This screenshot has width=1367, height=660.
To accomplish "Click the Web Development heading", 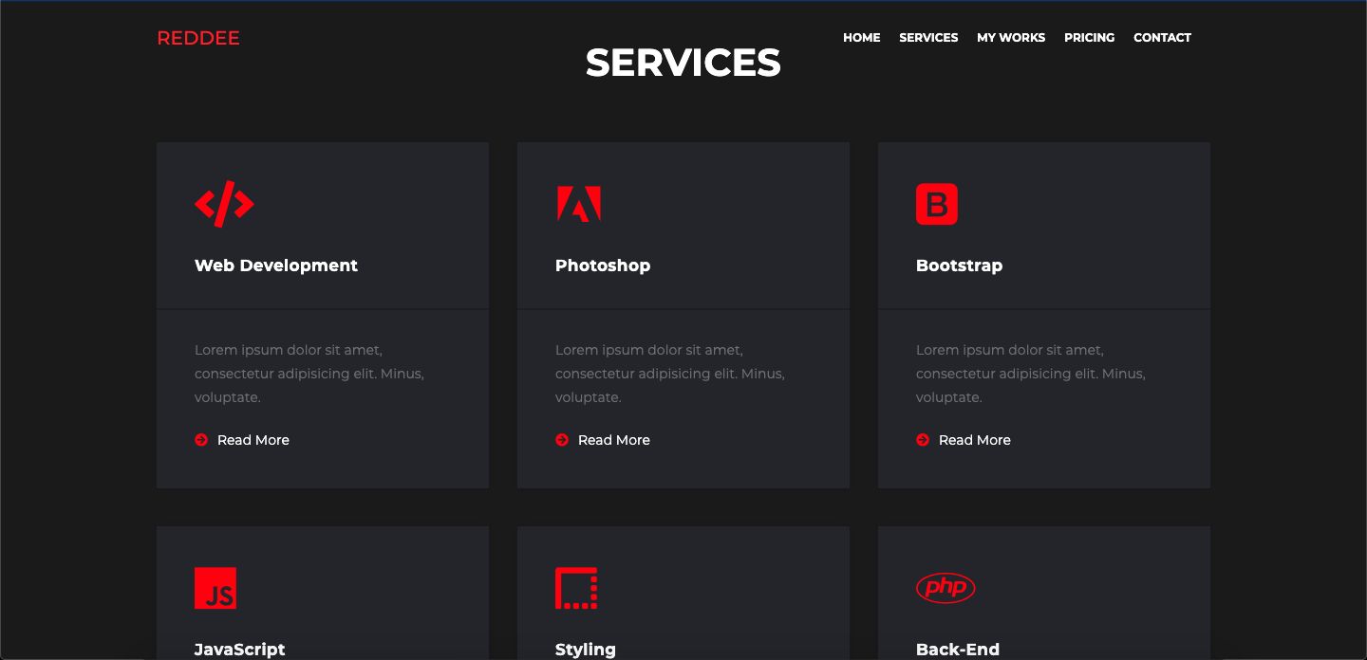I will (x=276, y=266).
